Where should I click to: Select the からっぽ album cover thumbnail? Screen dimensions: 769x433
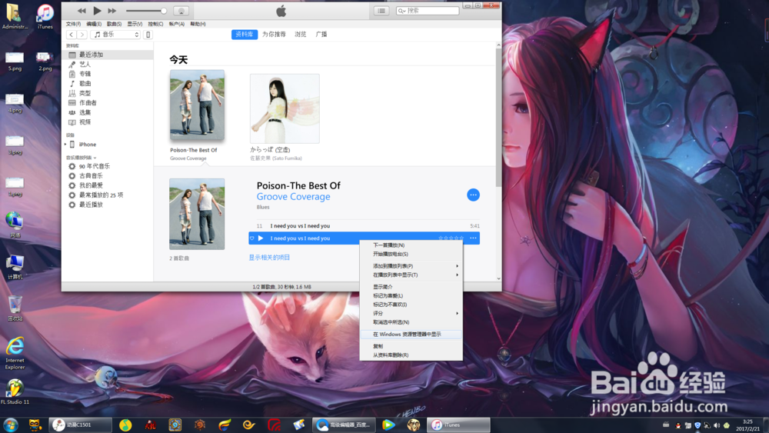(x=285, y=109)
